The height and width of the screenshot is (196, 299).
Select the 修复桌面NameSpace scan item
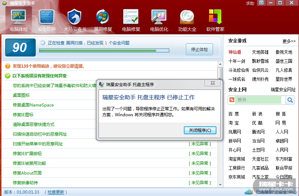point(33,105)
